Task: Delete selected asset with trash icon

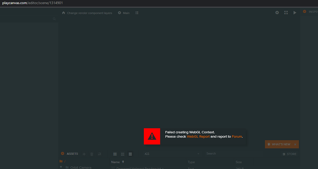Action: tap(92, 154)
